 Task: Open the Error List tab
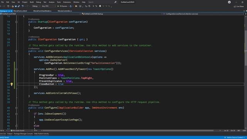3,134
